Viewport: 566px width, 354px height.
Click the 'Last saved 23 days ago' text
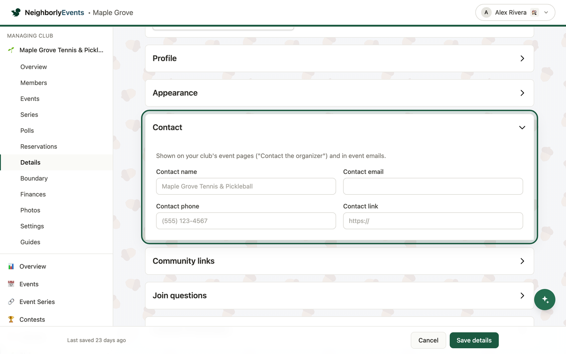(x=96, y=340)
